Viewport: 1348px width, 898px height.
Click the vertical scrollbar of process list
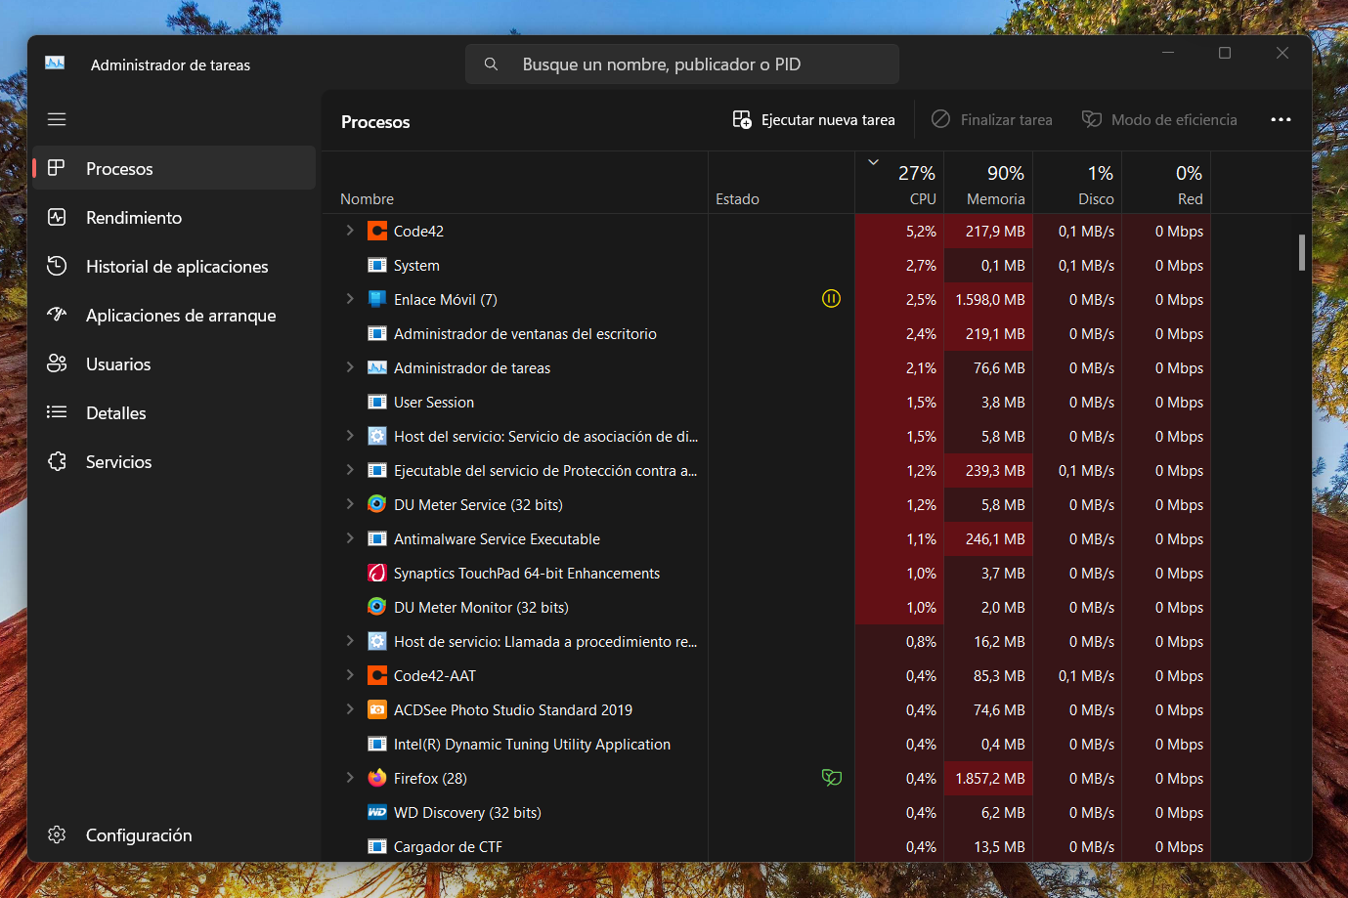tap(1301, 252)
